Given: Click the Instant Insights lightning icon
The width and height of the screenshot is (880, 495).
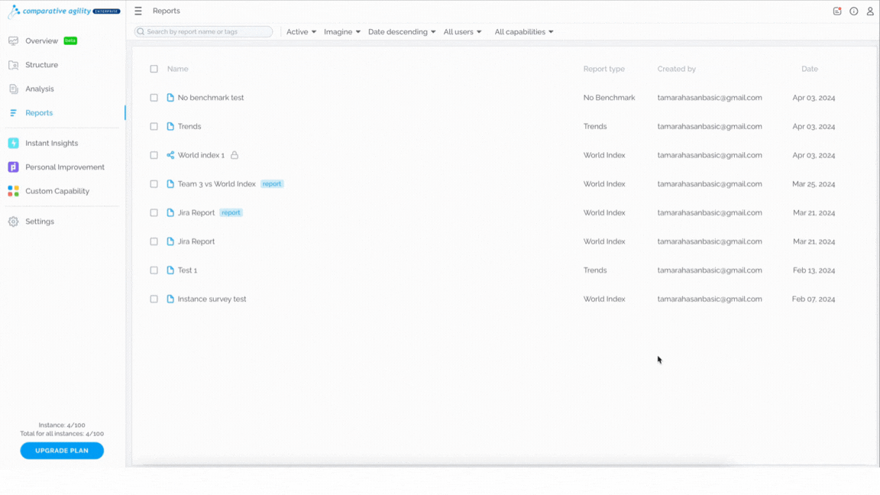Looking at the screenshot, I should point(14,143).
